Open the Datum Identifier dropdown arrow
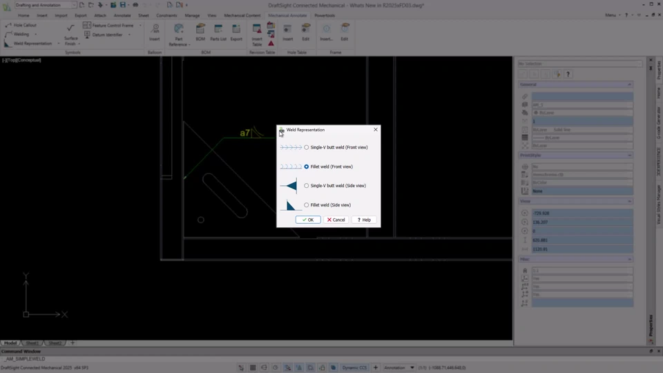This screenshot has height=373, width=663. (x=129, y=35)
